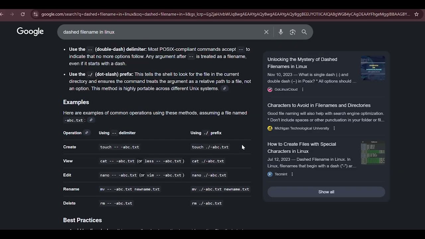
Task: Click the View row label
Action: pyautogui.click(x=68, y=161)
